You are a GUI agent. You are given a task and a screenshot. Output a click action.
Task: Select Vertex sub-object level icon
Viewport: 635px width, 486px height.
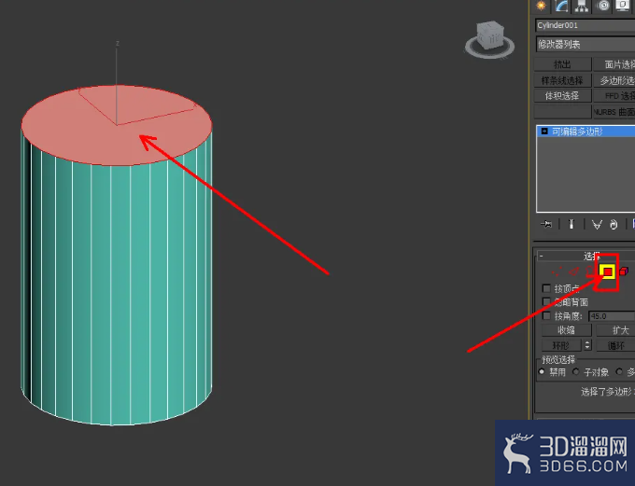click(x=557, y=272)
